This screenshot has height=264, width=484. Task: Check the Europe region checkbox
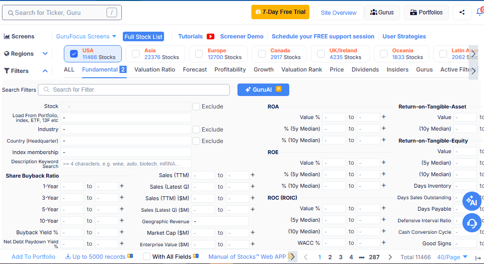tap(199, 54)
